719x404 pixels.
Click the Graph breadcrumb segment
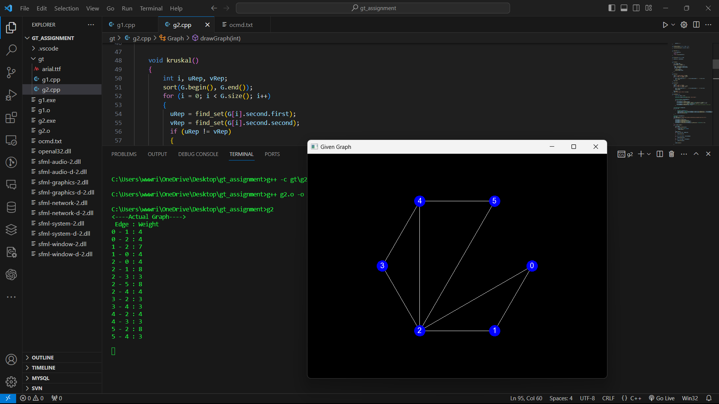coord(175,38)
